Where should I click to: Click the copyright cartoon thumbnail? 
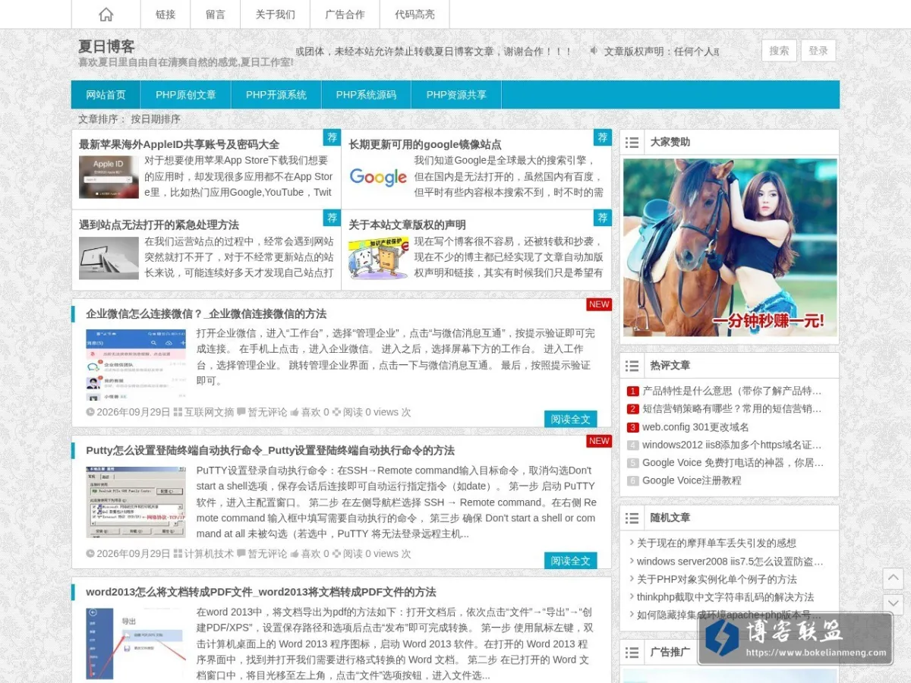pyautogui.click(x=378, y=258)
